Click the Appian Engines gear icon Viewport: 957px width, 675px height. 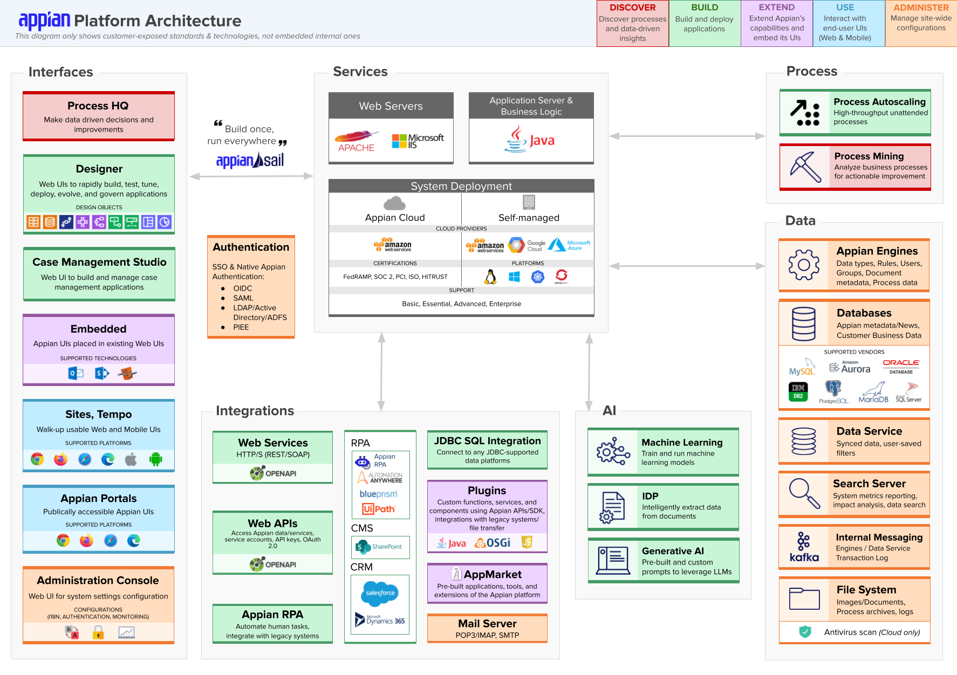804,265
